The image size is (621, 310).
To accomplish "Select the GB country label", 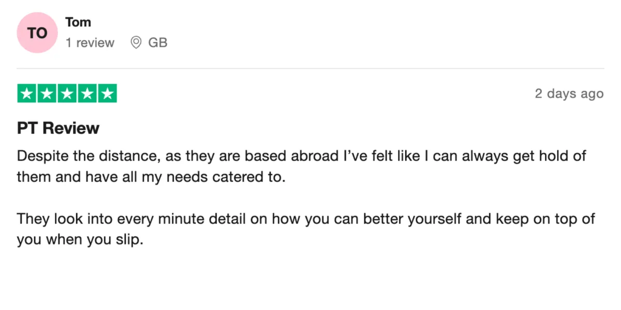I will pyautogui.click(x=158, y=43).
